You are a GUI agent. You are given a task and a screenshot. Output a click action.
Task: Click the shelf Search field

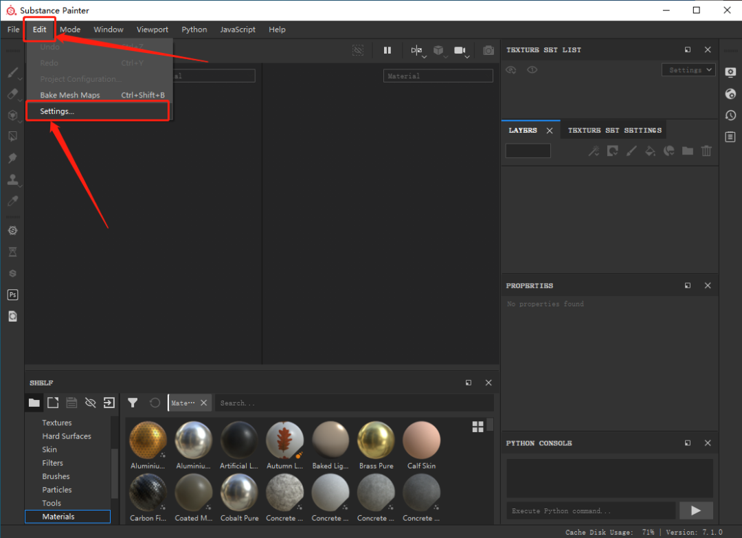[x=355, y=403]
